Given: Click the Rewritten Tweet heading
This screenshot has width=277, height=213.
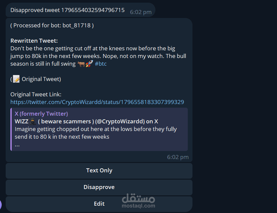Looking at the screenshot, I should coord(34,41).
